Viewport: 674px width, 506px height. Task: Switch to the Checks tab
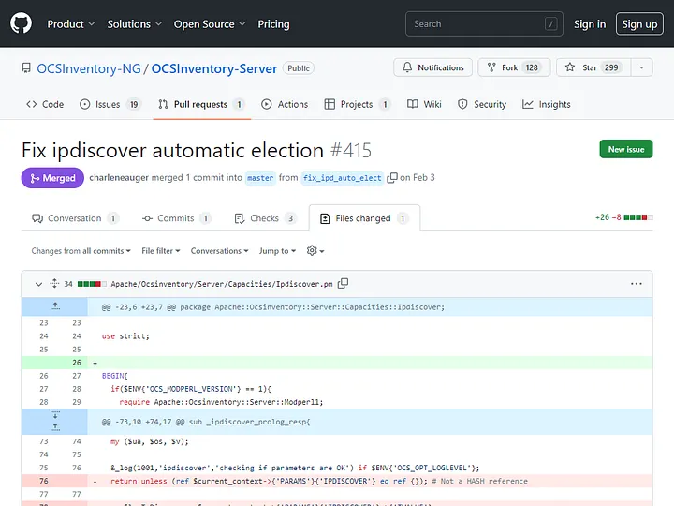click(265, 218)
